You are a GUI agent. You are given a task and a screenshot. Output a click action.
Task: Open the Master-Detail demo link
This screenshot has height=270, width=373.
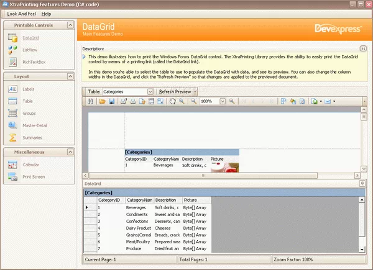(35, 125)
